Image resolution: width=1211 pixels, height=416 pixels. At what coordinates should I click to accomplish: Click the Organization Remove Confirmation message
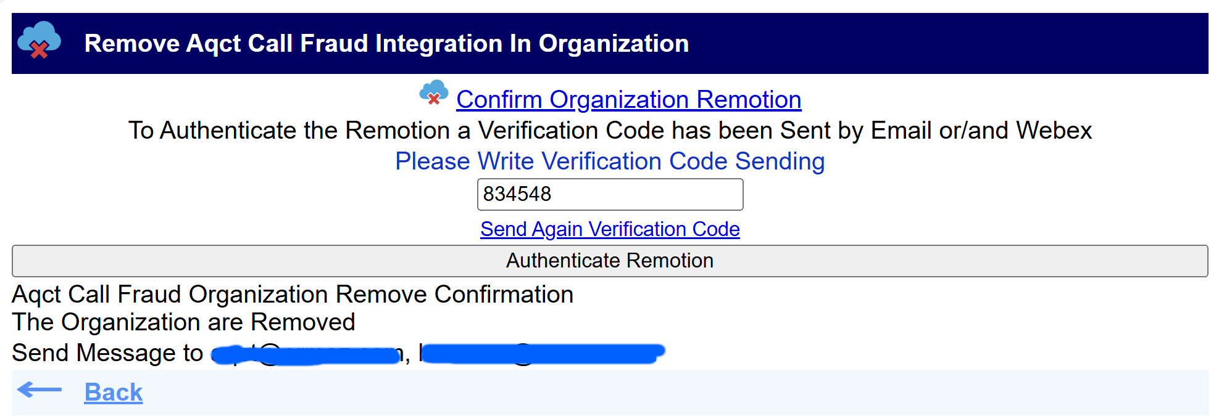point(293,295)
